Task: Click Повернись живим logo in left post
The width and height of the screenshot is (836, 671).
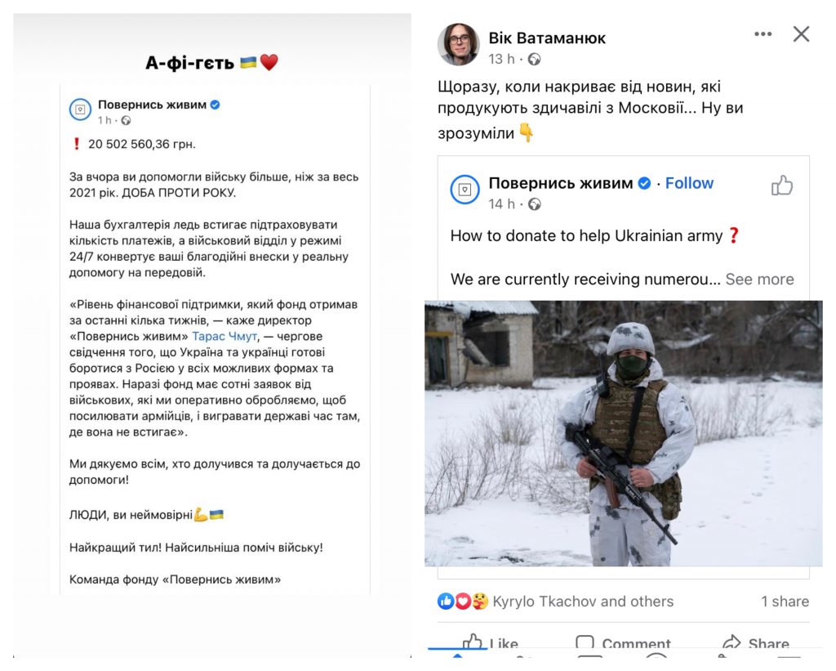Action: click(81, 110)
